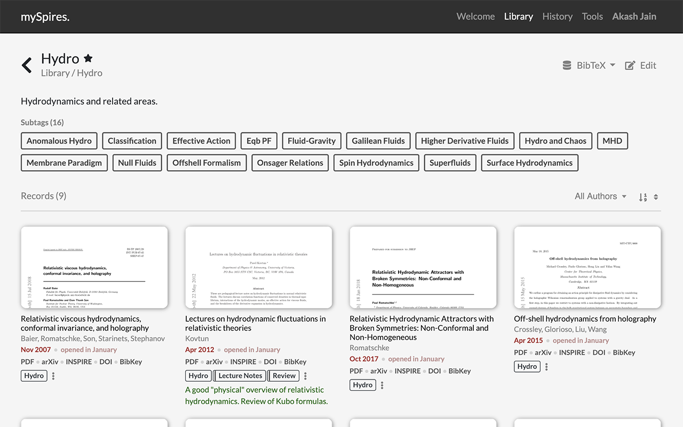This screenshot has width=683, height=427.
Task: Open the Tools menu item
Action: coord(592,16)
